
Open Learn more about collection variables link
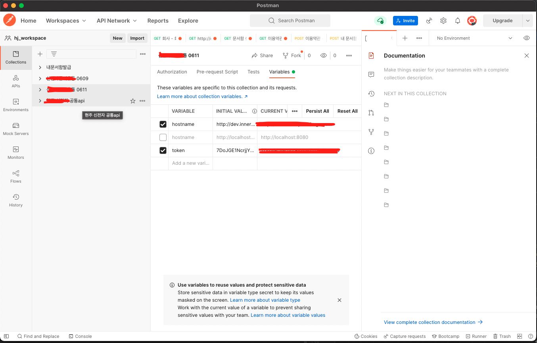click(x=202, y=96)
